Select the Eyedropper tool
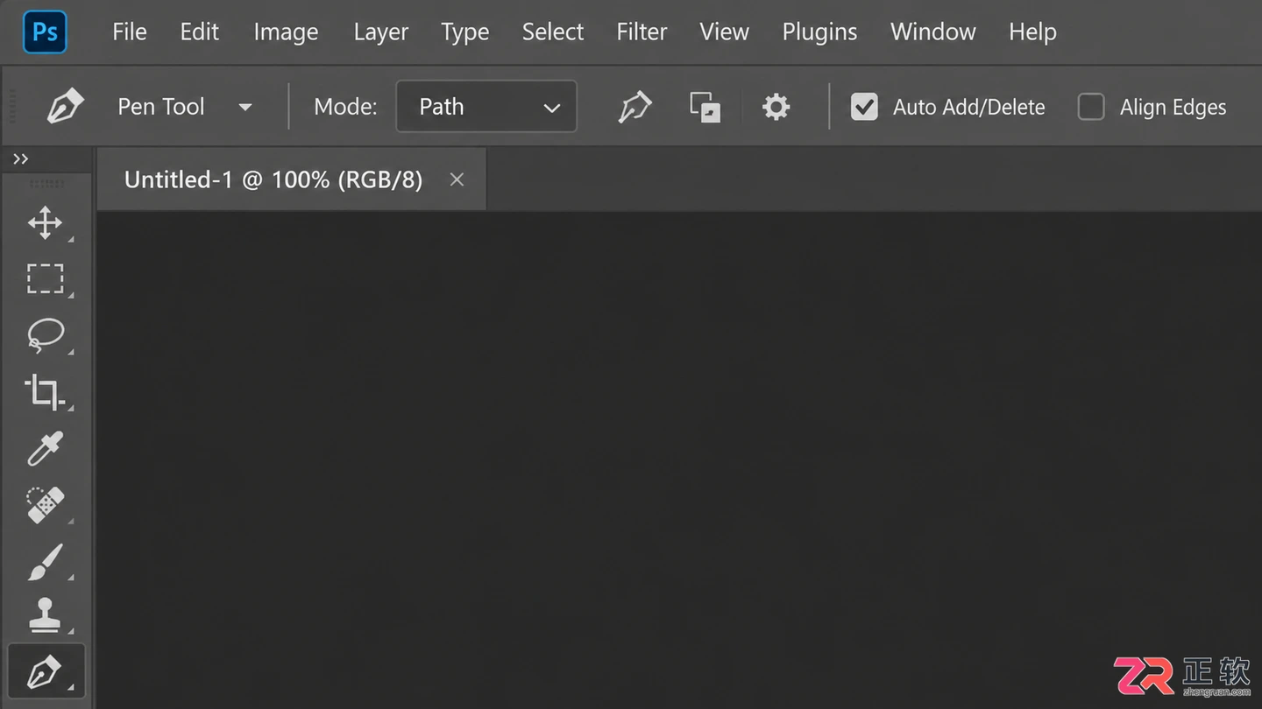1262x709 pixels. click(x=45, y=448)
